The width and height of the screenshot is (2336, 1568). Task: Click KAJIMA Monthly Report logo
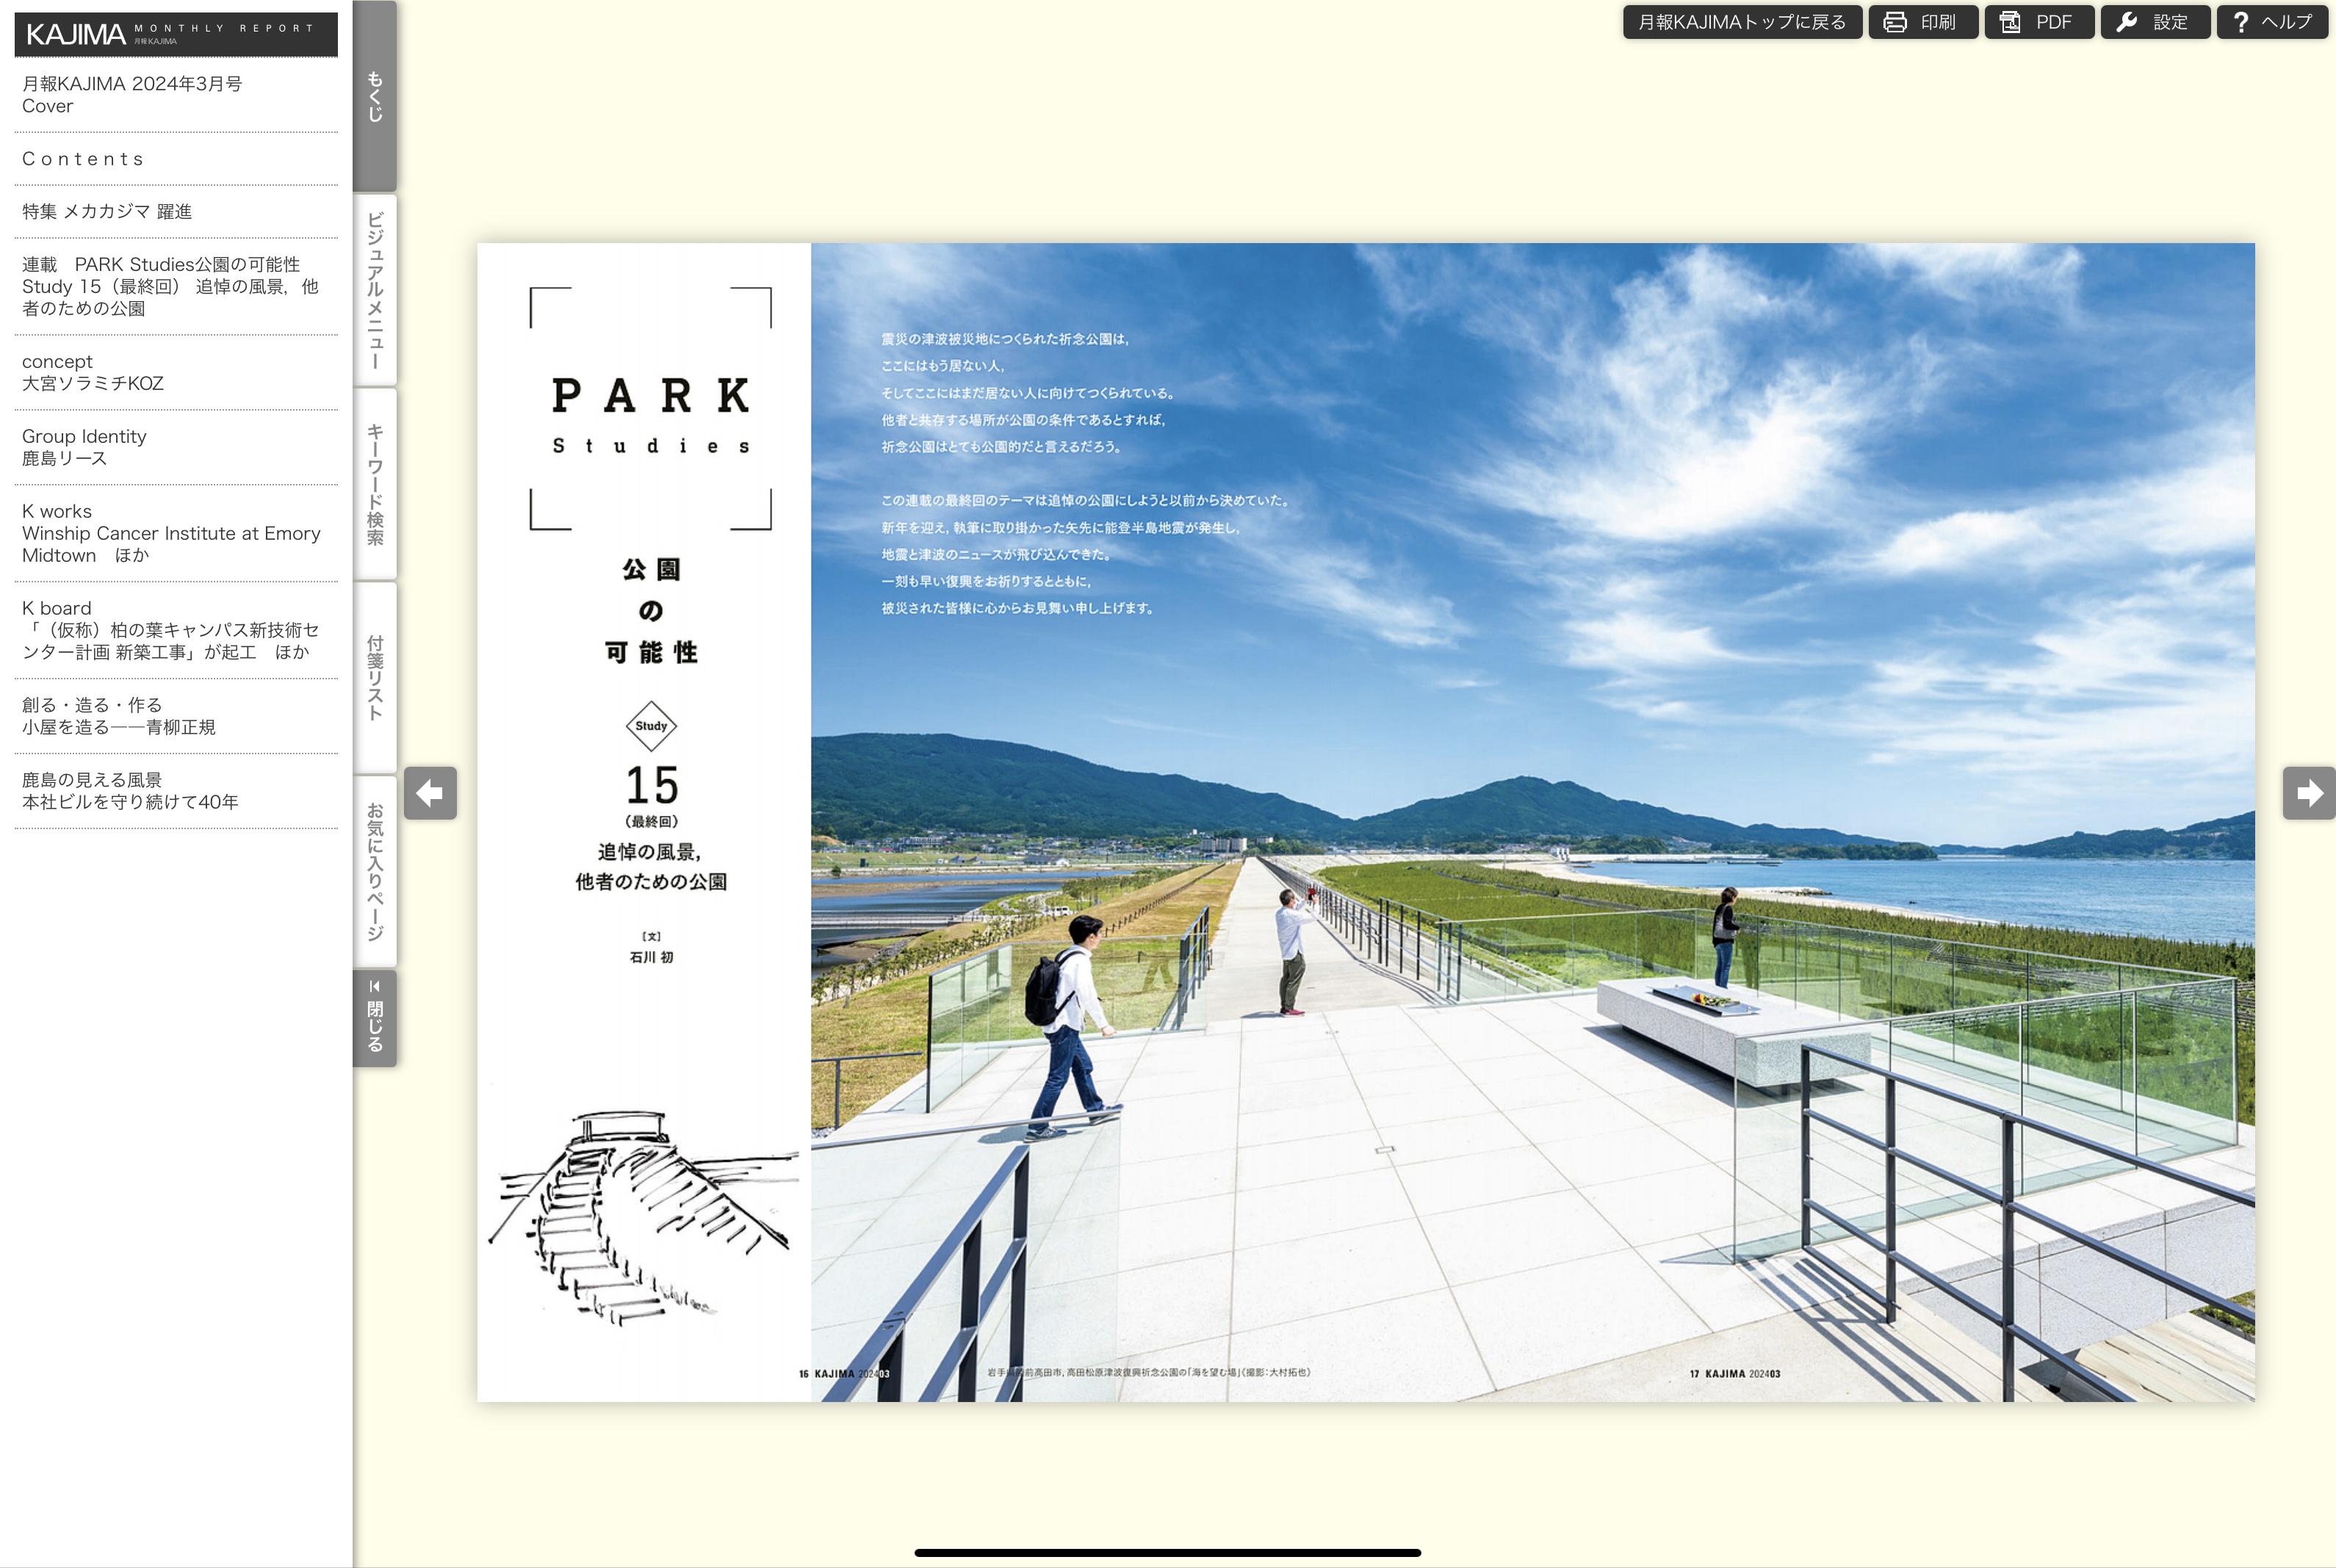[x=175, y=34]
